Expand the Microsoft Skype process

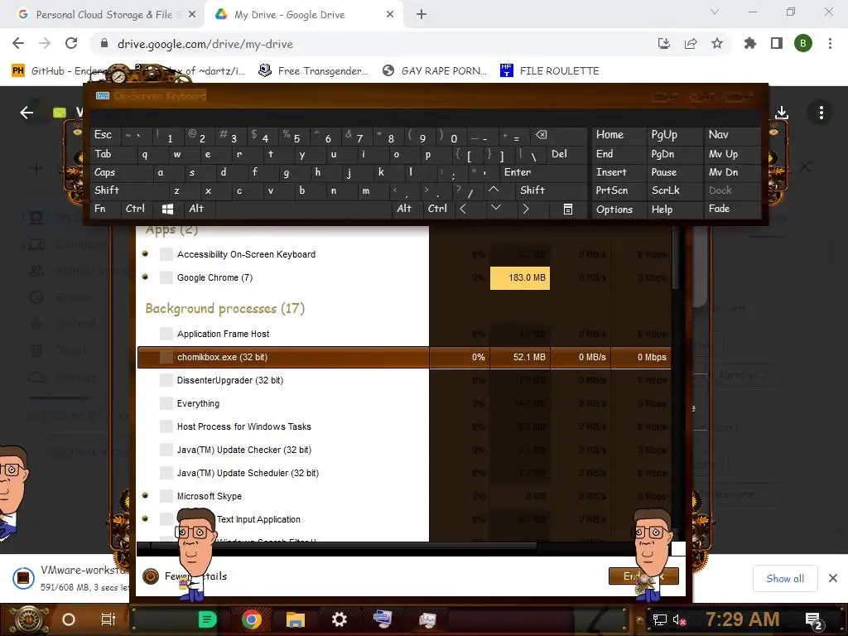coord(145,495)
